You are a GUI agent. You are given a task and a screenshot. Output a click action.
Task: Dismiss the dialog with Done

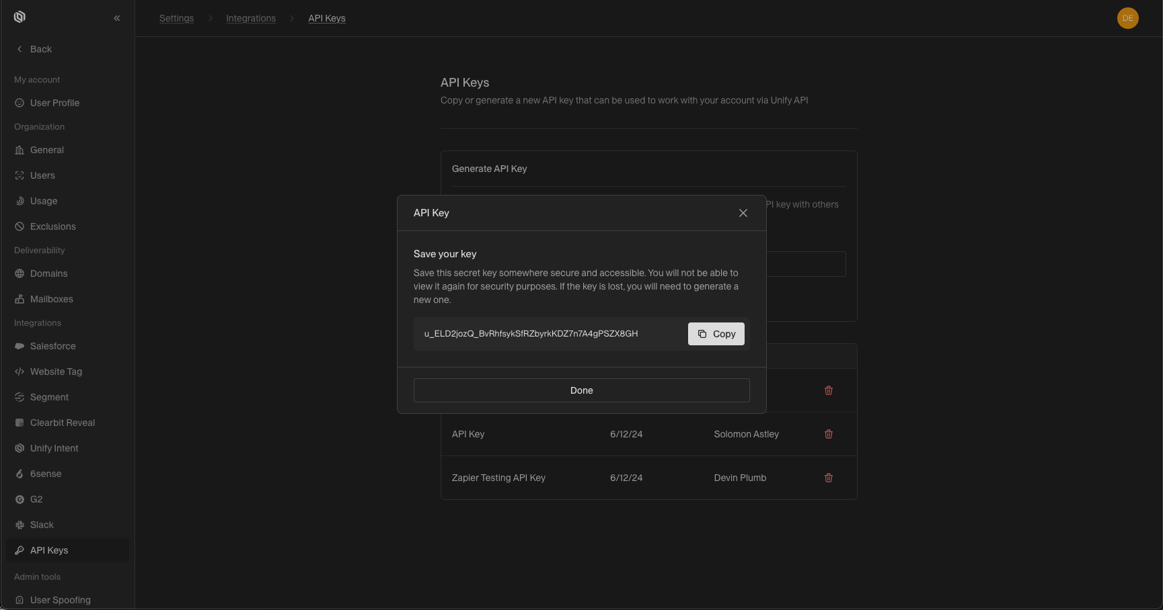[x=581, y=390]
